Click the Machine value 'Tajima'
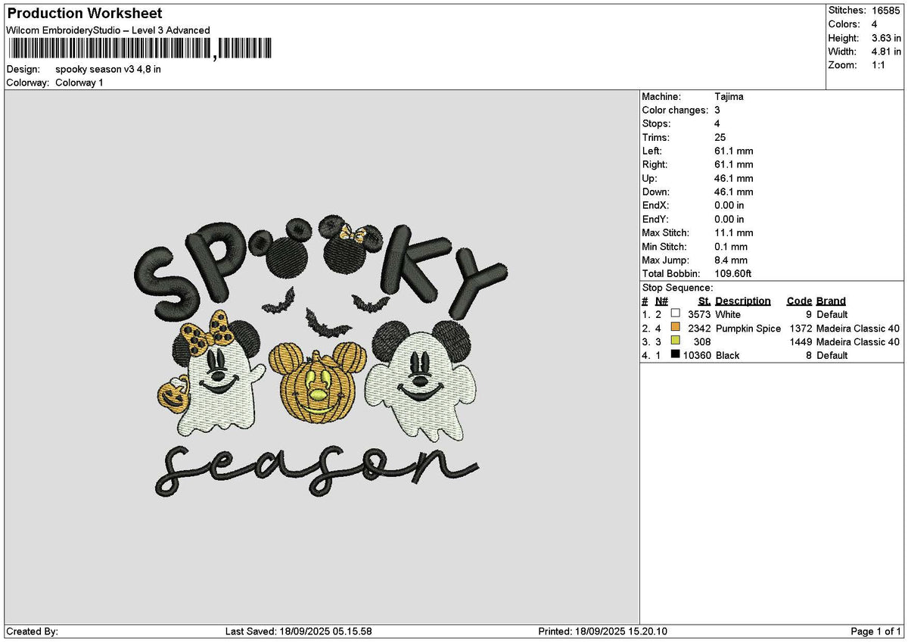This screenshot has height=642, width=908. point(729,97)
